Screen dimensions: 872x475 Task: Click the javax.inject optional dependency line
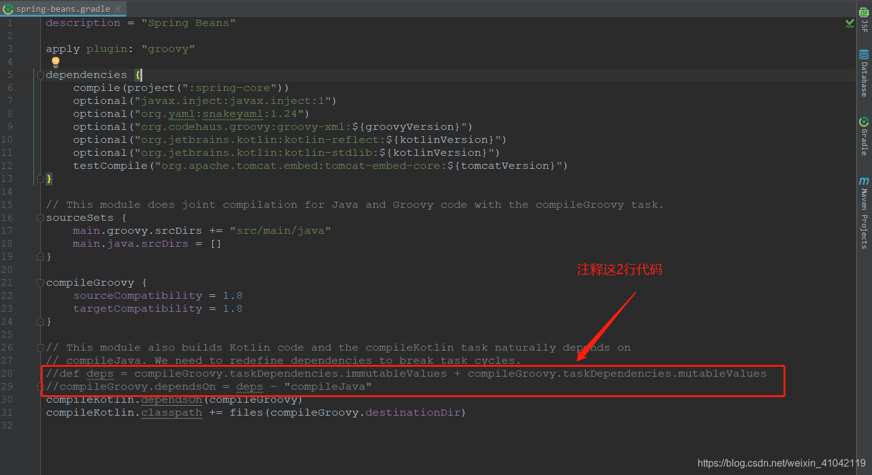point(205,101)
